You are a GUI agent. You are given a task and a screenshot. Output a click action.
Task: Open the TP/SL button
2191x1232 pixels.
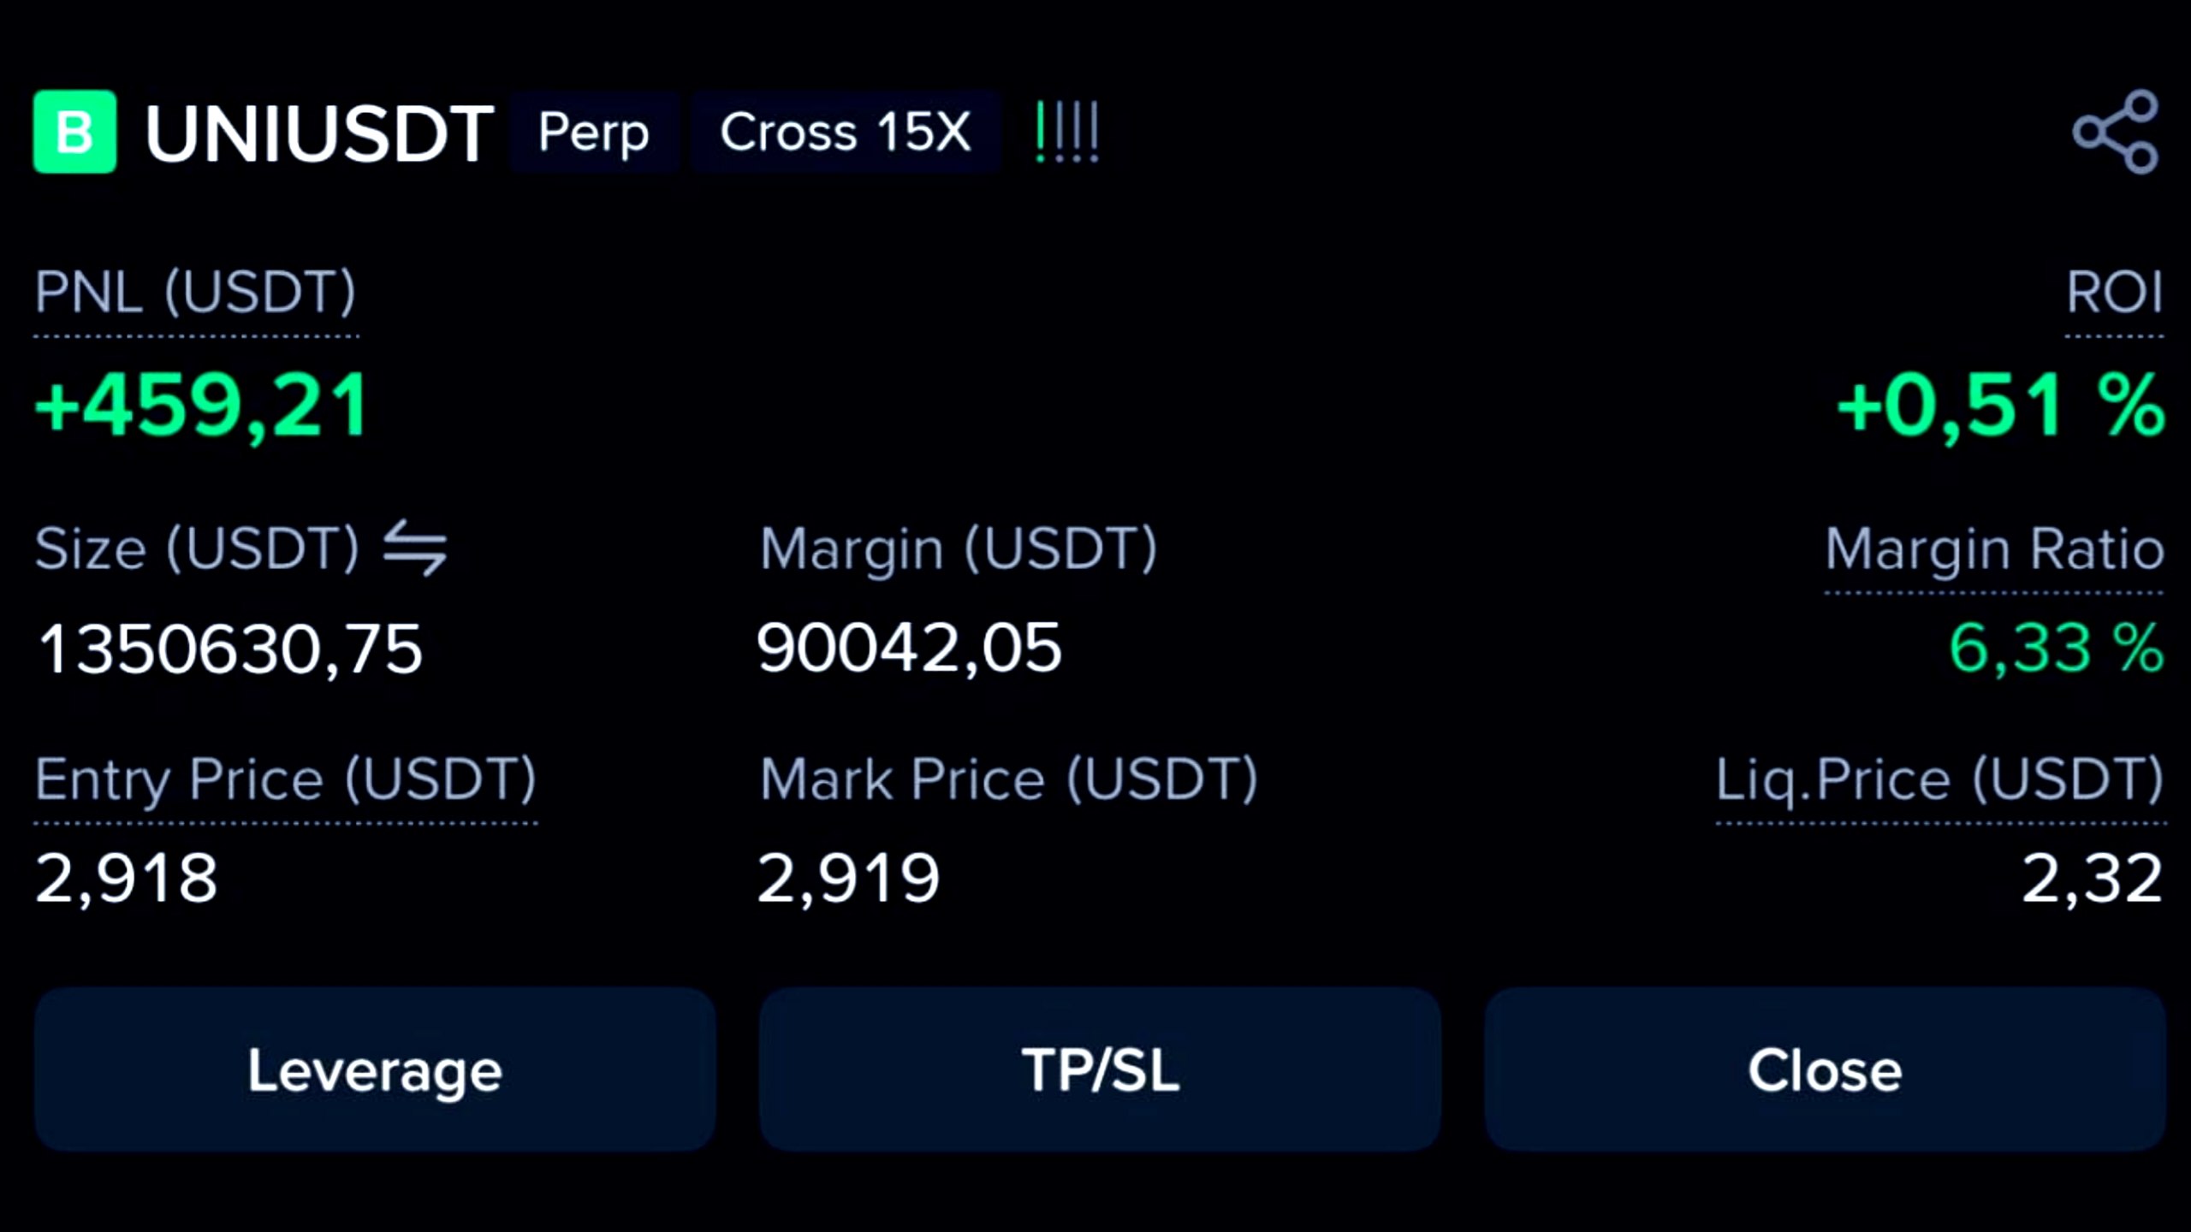coord(1100,1069)
